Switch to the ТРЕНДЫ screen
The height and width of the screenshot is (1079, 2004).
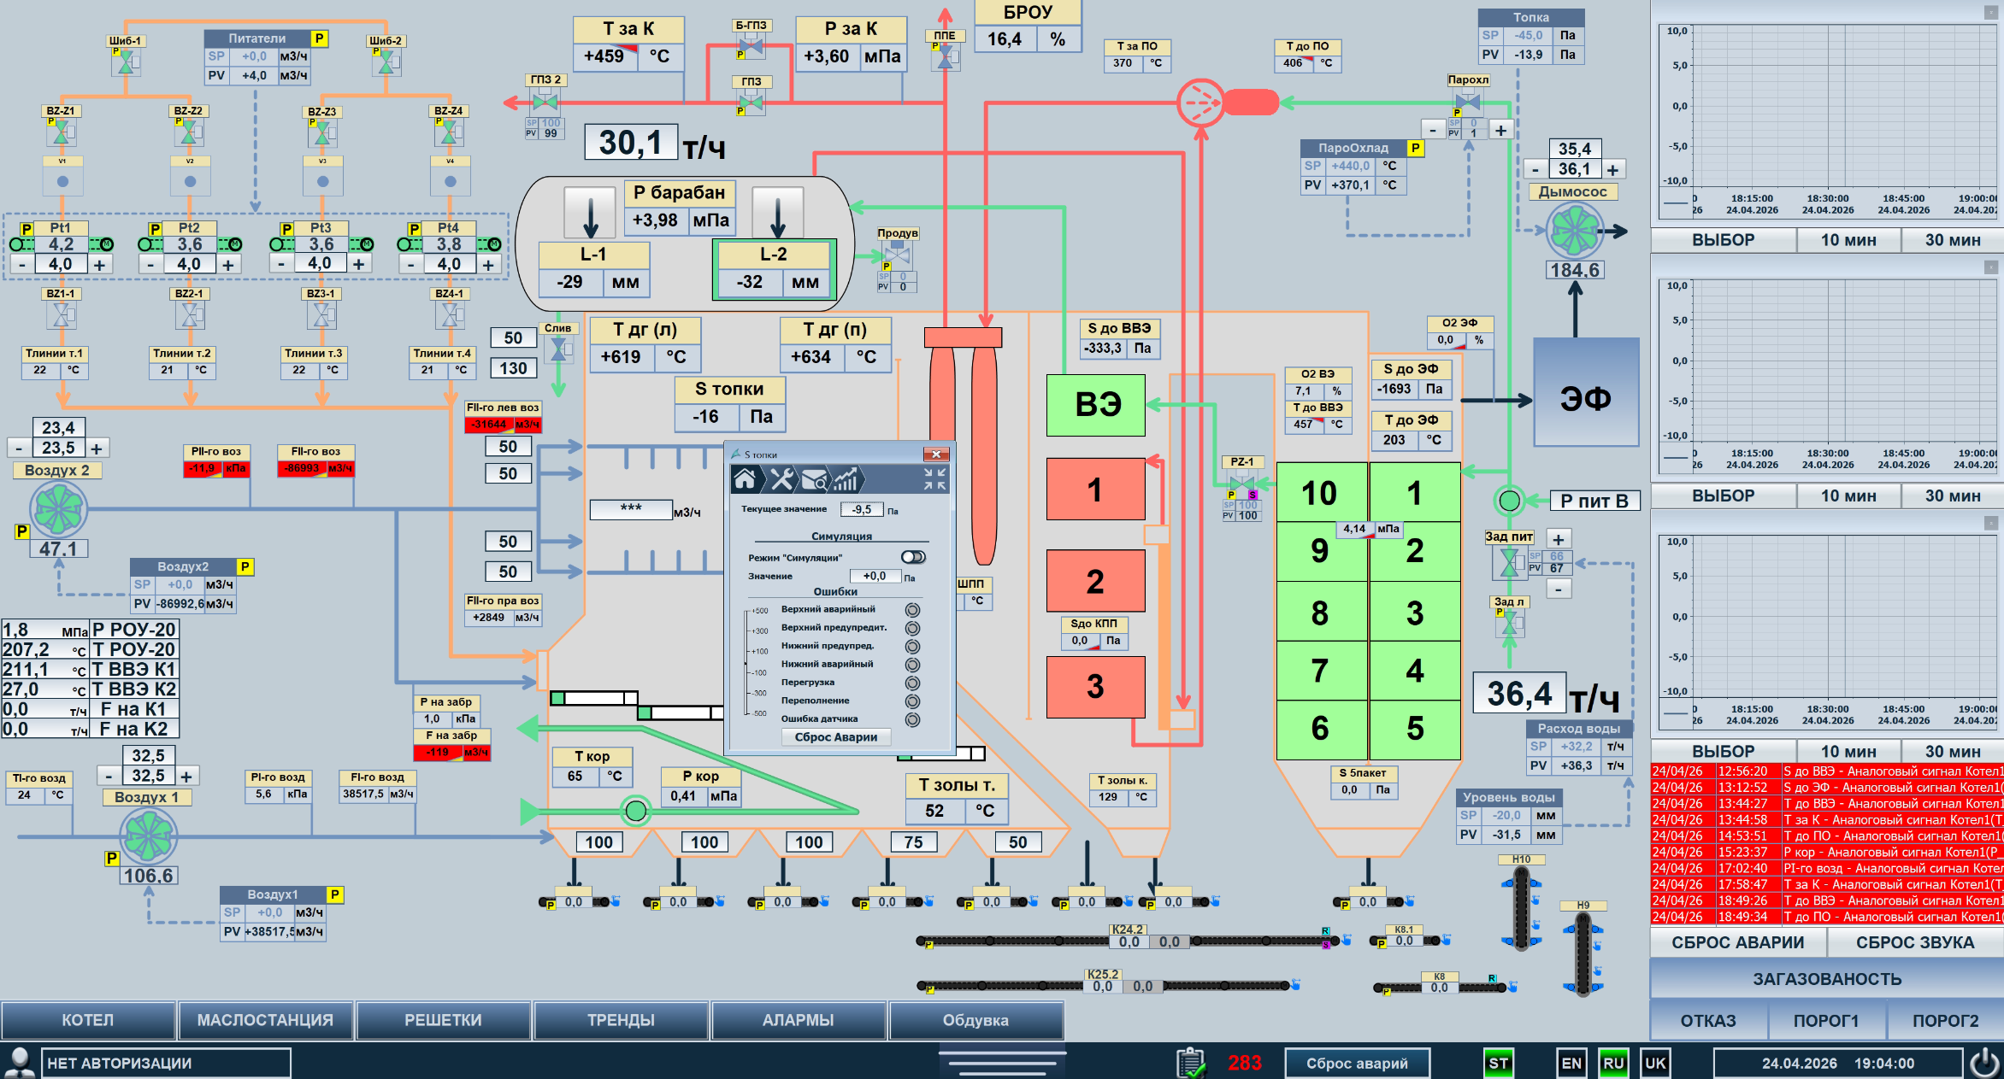621,1020
